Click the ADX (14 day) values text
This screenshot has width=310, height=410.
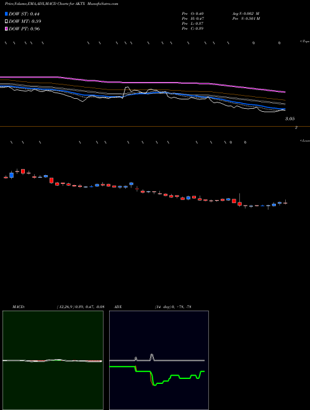click(172, 307)
